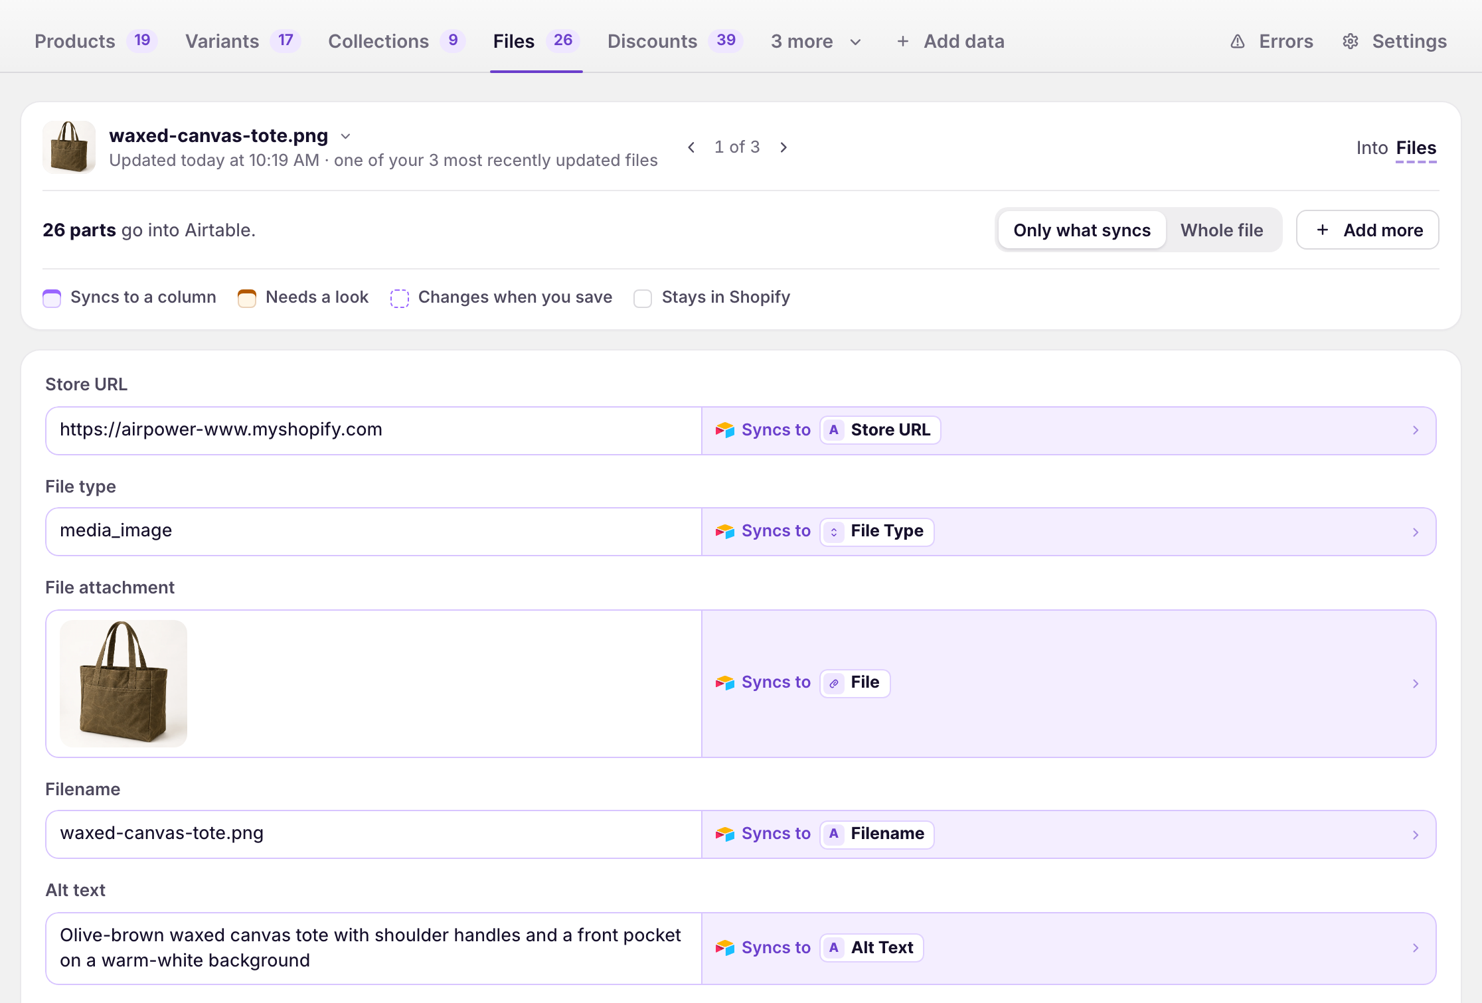Select the Only what syncs view
Screen dimensions: 1482x1003
[1082, 230]
